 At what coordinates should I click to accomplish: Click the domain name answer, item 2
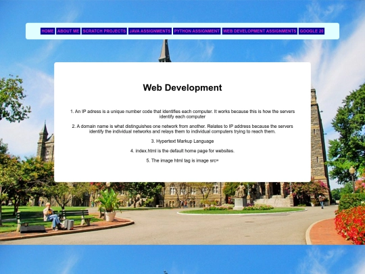[182, 129]
